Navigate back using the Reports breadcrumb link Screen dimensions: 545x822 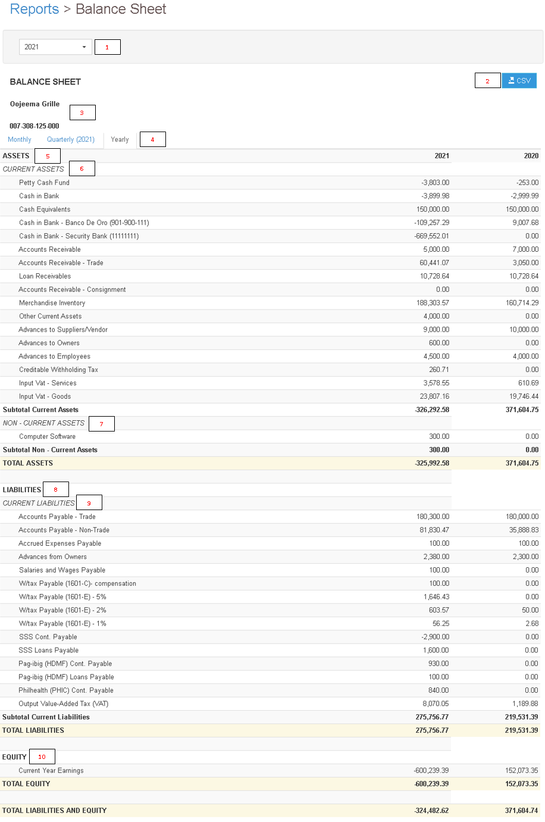pos(35,9)
